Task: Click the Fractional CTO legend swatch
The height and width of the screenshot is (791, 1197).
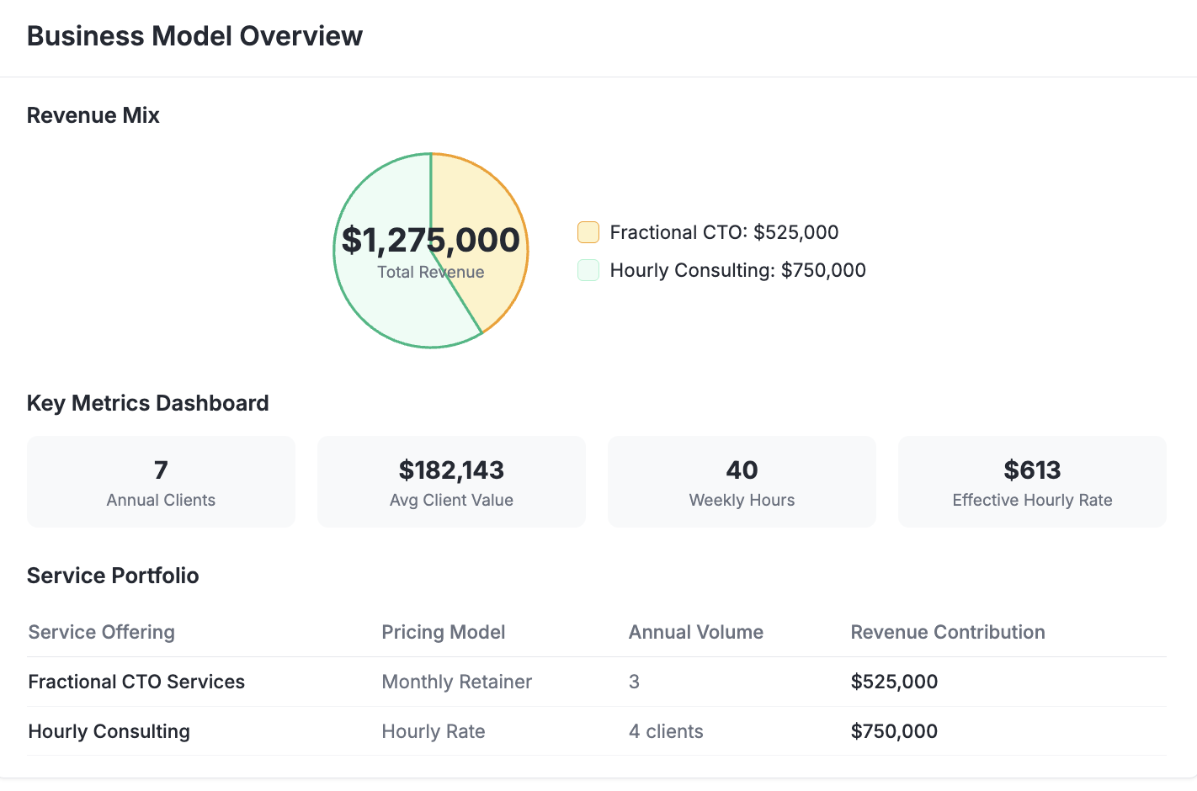Action: [588, 231]
